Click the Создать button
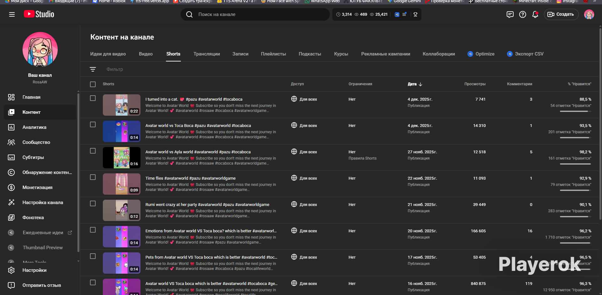Viewport: 602px width, 295px height. (561, 14)
